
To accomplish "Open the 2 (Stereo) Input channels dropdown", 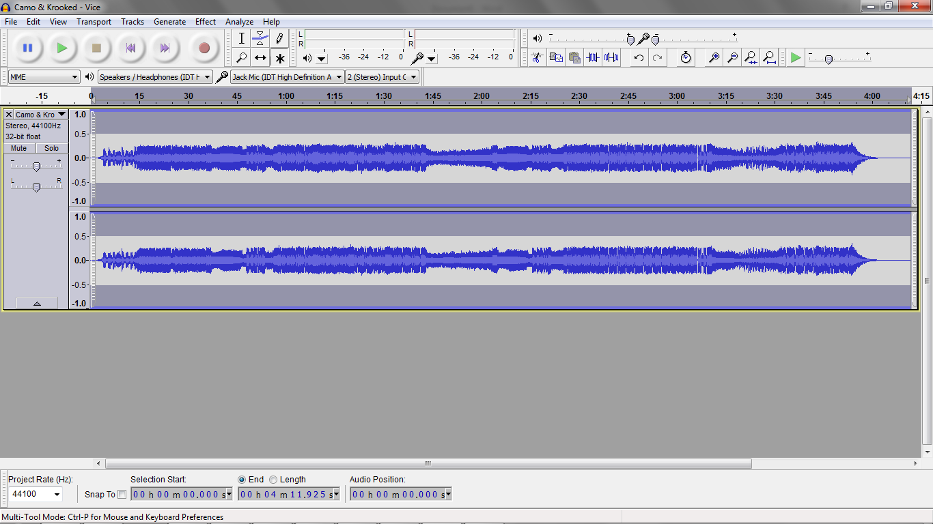I will point(382,77).
